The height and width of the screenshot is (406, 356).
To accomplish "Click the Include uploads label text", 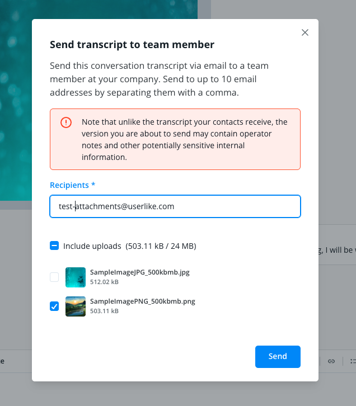I will [92, 246].
